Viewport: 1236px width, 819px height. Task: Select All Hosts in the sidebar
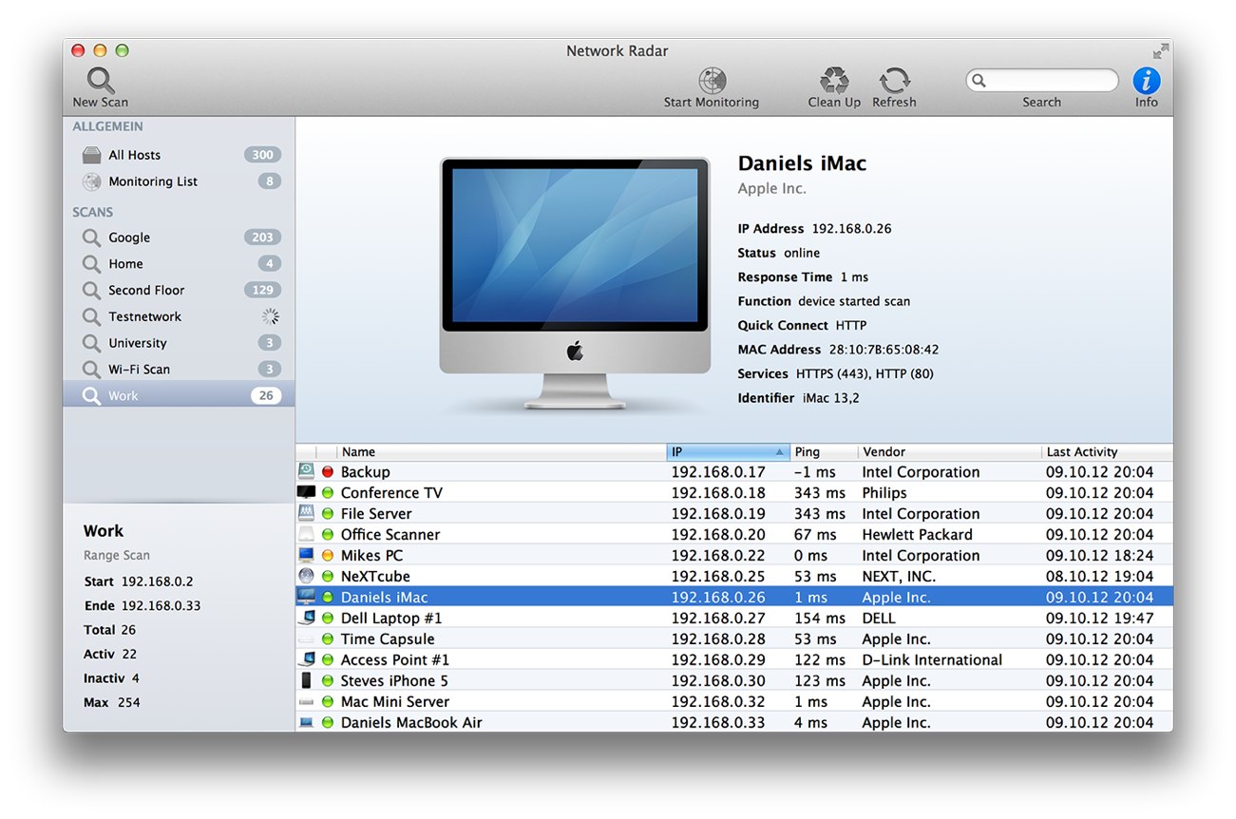click(134, 155)
